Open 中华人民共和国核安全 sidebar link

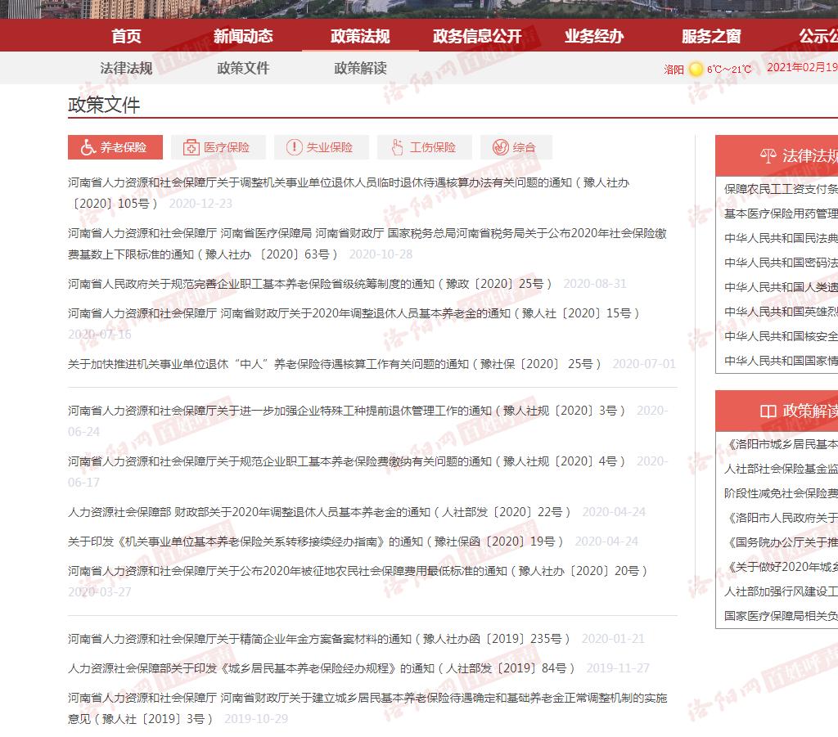pyautogui.click(x=781, y=336)
